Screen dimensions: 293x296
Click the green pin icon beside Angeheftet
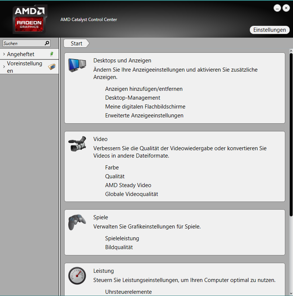pos(52,54)
